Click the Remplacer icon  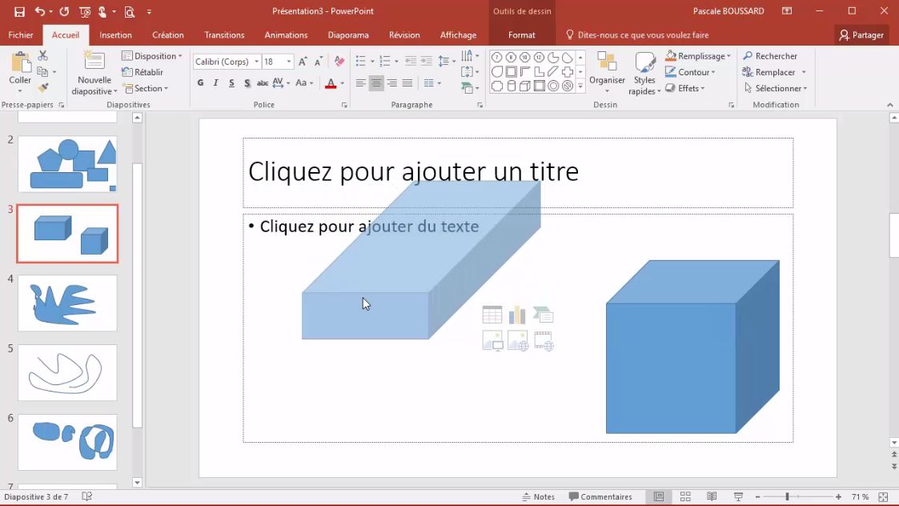(x=770, y=72)
